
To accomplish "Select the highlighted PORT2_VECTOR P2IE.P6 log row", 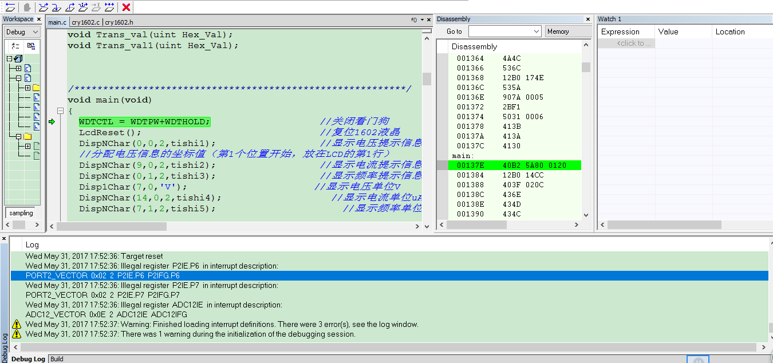I will coord(389,275).
